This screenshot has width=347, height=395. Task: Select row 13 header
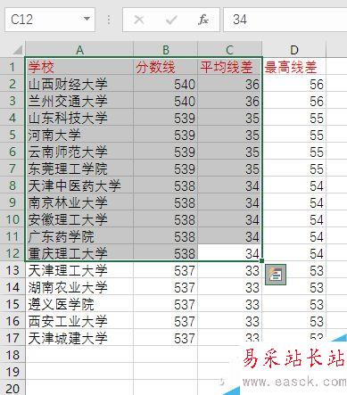(12, 270)
